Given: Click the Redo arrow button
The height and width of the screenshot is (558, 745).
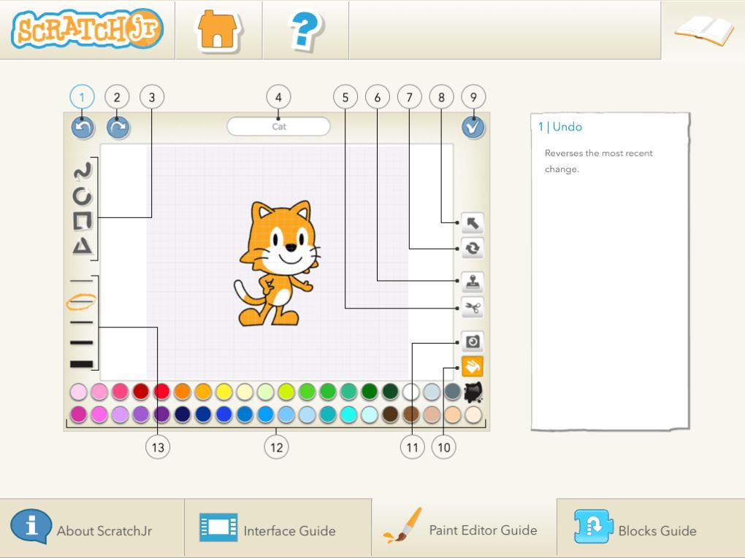Looking at the screenshot, I should coord(118,128).
